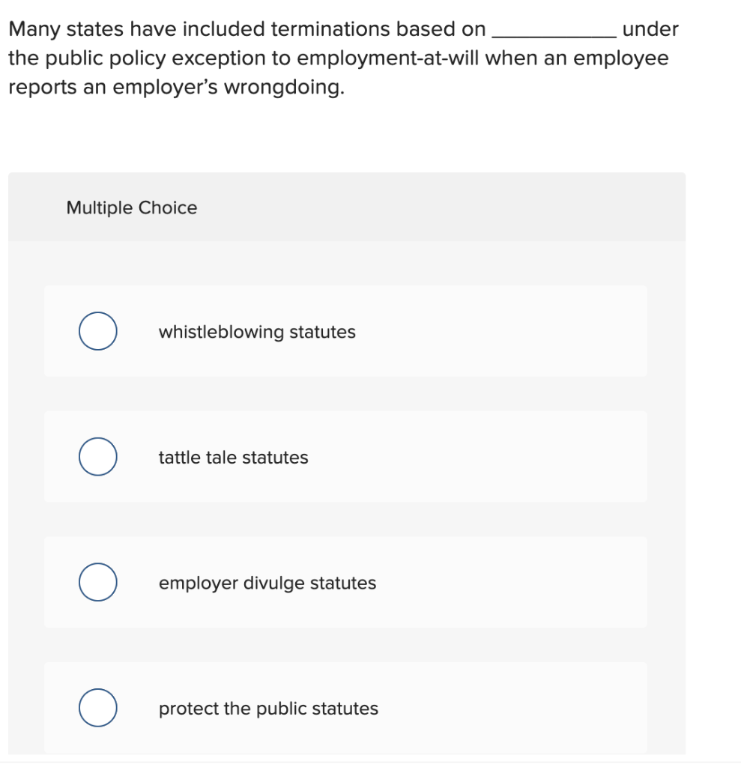Click the whistleblowing statutes answer text

pyautogui.click(x=256, y=332)
